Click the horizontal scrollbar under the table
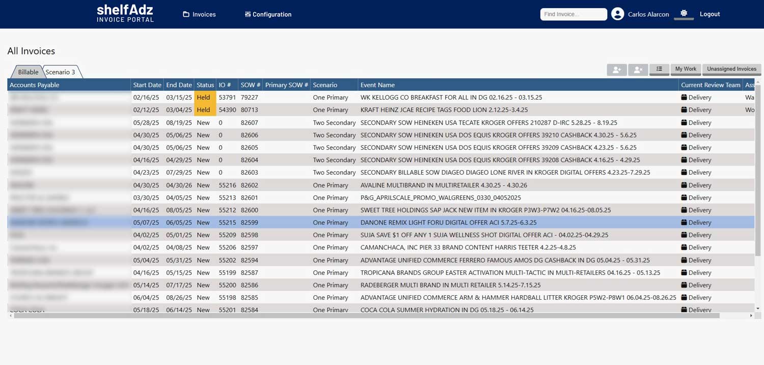The width and height of the screenshot is (764, 365). coord(367,316)
